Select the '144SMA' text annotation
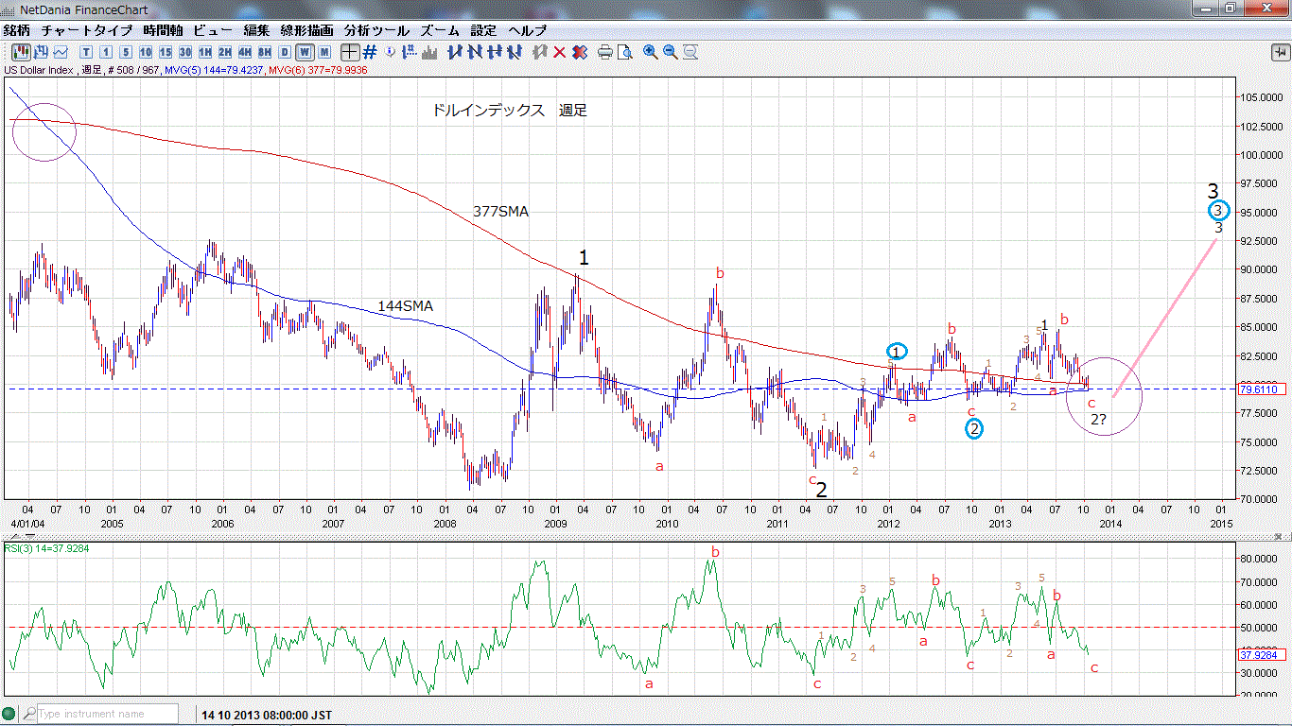 [x=406, y=306]
